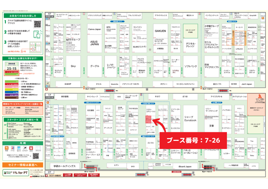Click the 凡例 legend header

(23, 143)
